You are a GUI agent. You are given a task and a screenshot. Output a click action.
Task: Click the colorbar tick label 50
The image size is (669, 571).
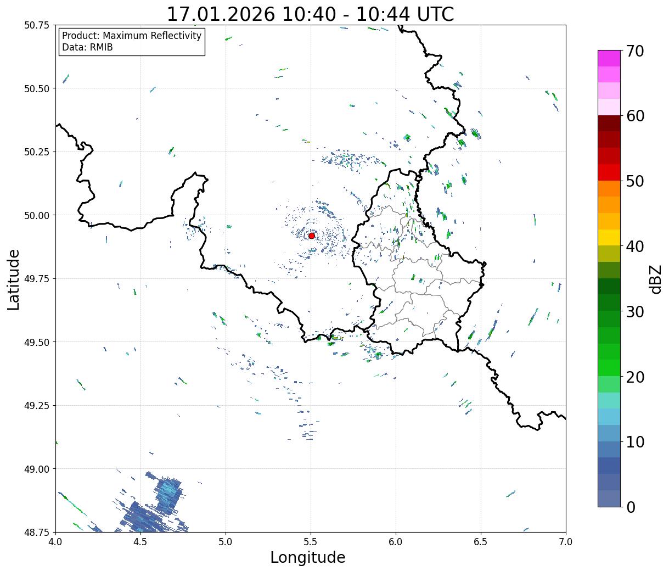[634, 181]
